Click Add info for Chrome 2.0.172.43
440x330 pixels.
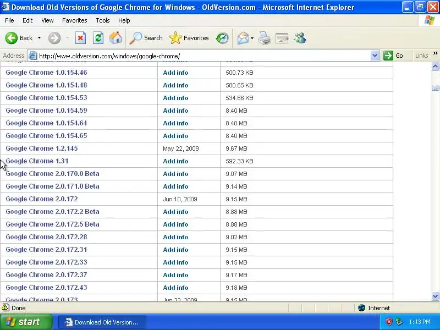[175, 288]
